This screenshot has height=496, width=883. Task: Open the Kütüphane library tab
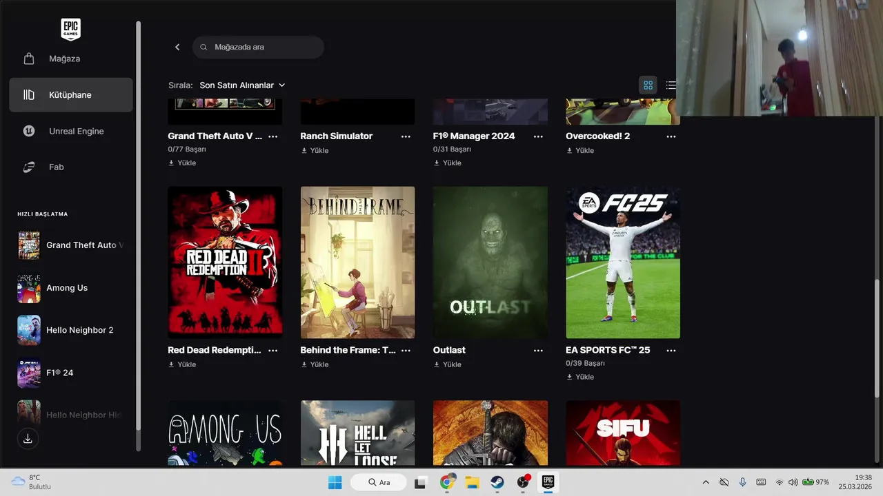(x=71, y=94)
